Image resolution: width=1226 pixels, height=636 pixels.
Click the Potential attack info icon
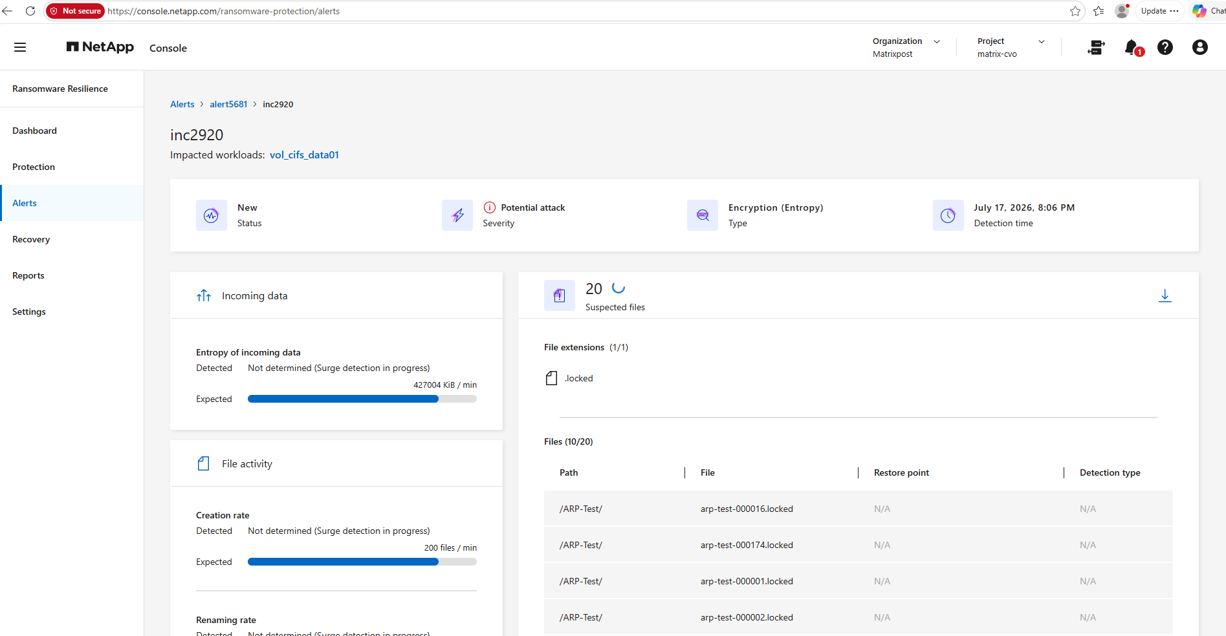(490, 207)
